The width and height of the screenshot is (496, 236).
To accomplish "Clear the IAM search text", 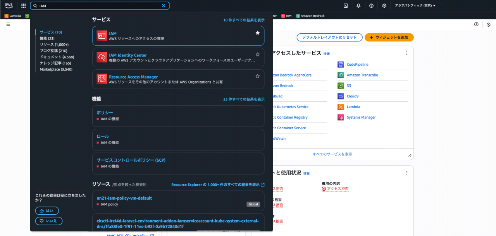I will [164, 6].
